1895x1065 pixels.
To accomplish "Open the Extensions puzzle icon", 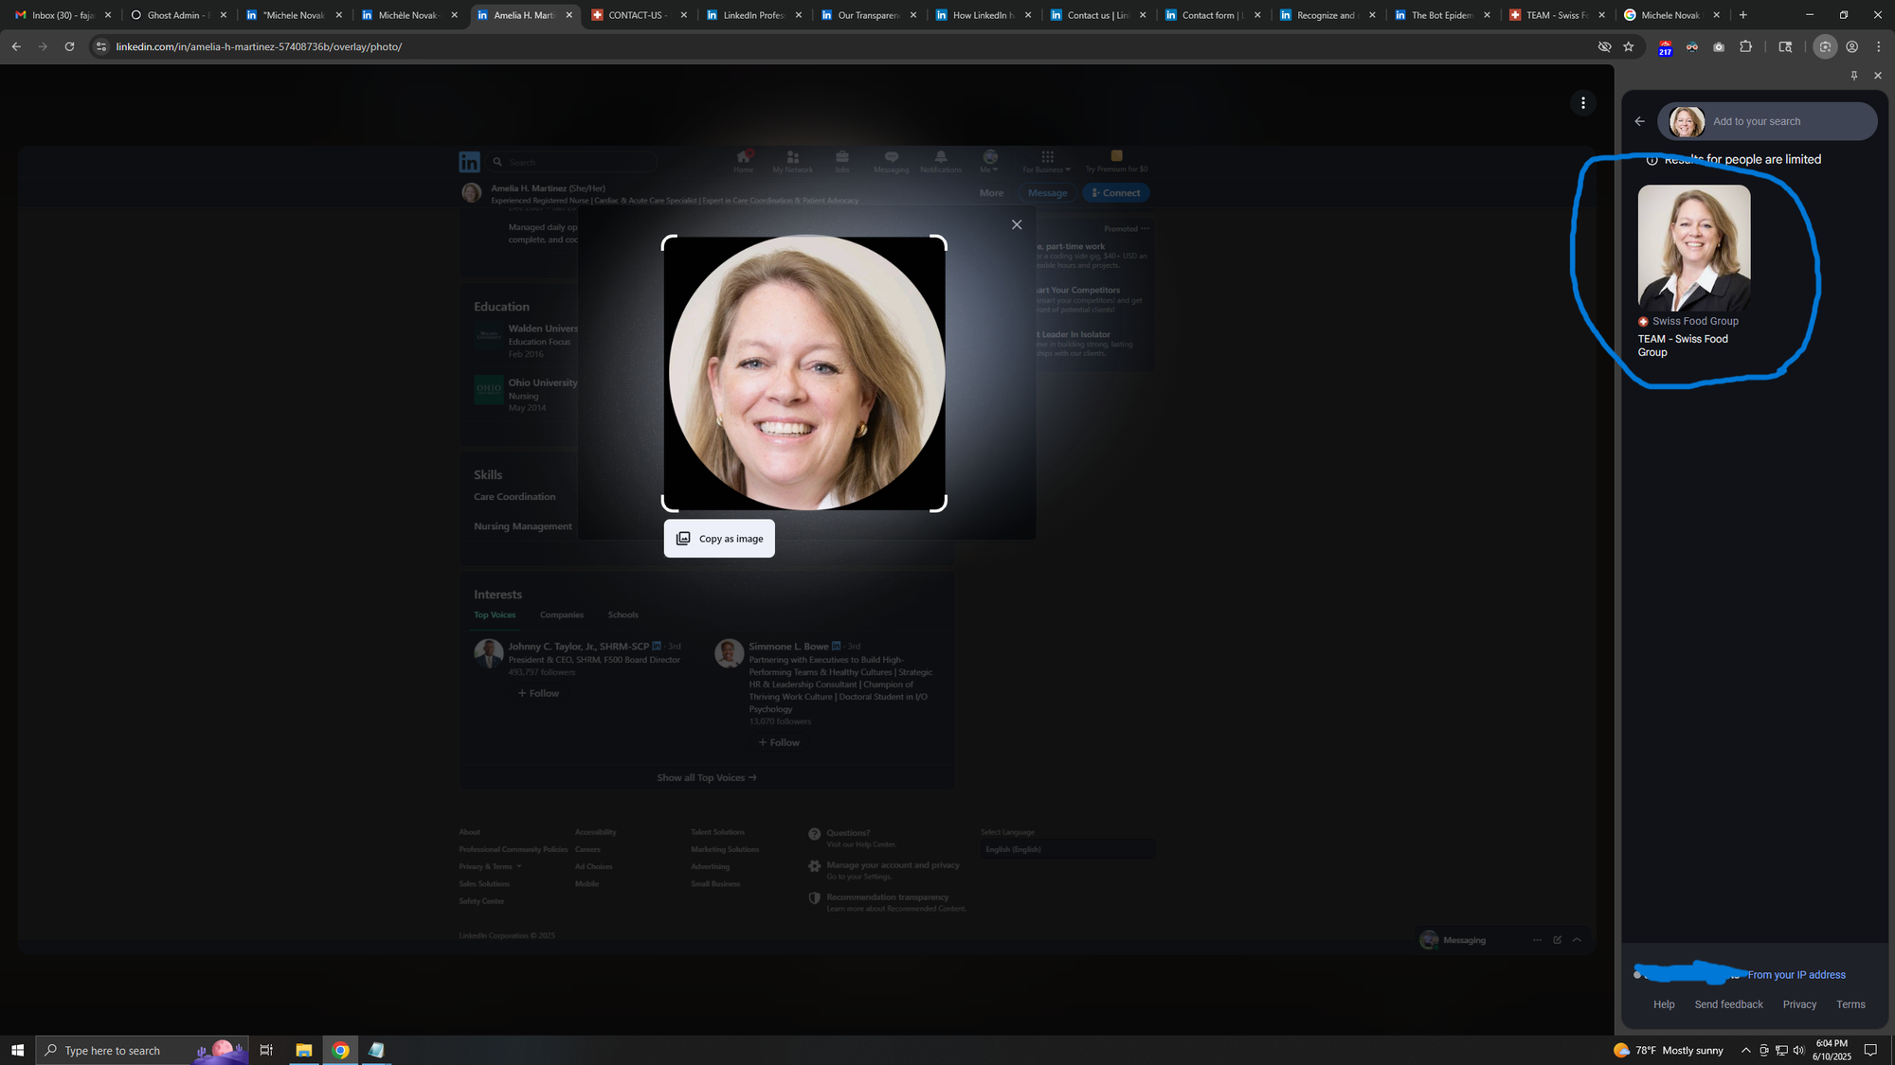I will 1745,46.
